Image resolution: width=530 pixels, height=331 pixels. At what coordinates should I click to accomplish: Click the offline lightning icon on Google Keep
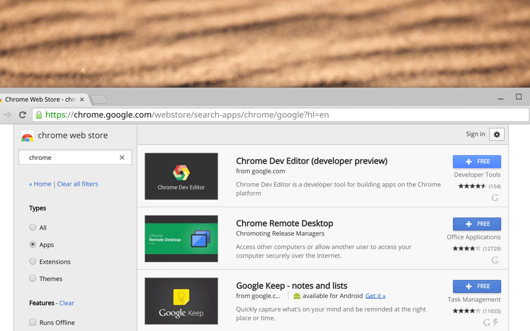496,322
